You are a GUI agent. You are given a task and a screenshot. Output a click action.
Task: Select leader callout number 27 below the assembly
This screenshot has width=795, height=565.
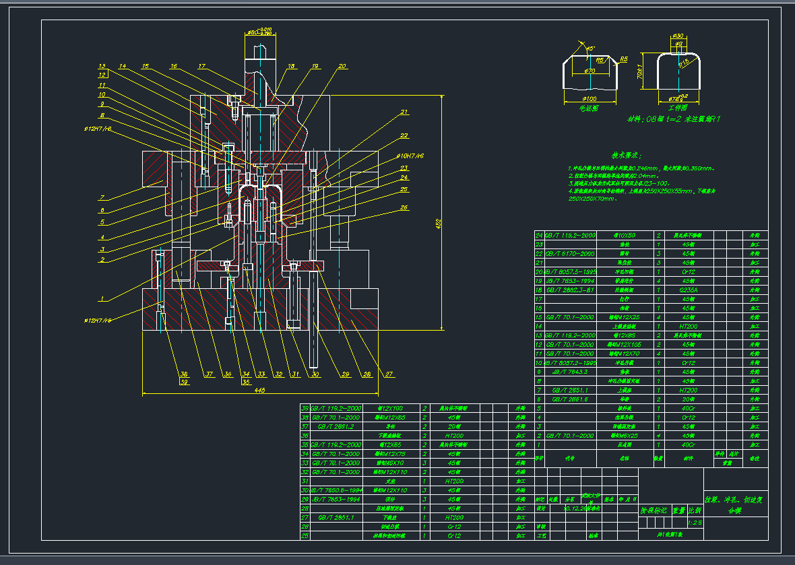pyautogui.click(x=388, y=374)
